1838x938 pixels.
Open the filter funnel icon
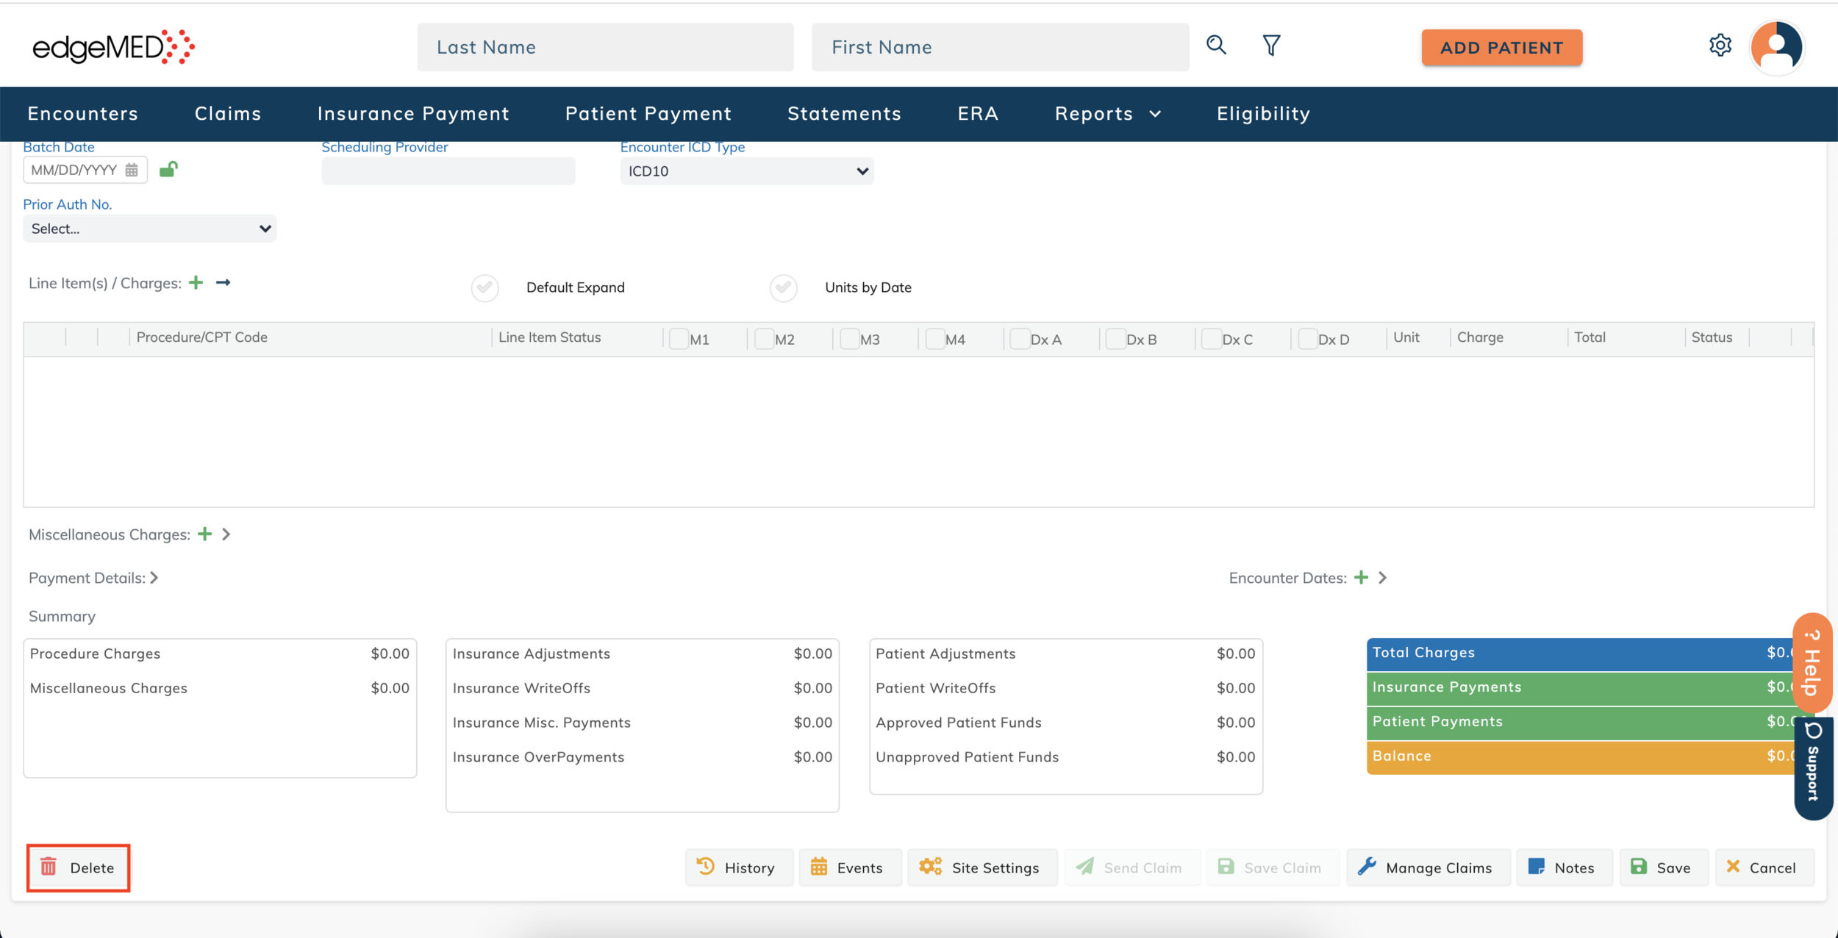1271,46
